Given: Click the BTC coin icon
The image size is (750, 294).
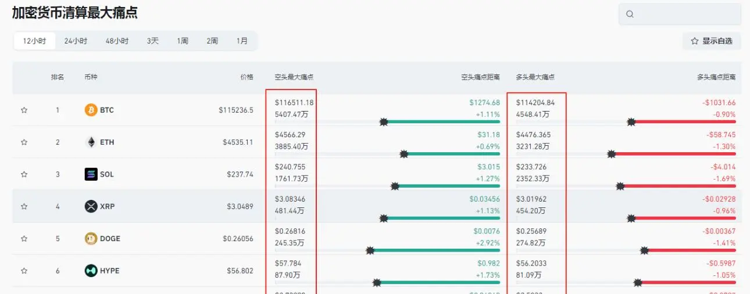Looking at the screenshot, I should [91, 110].
